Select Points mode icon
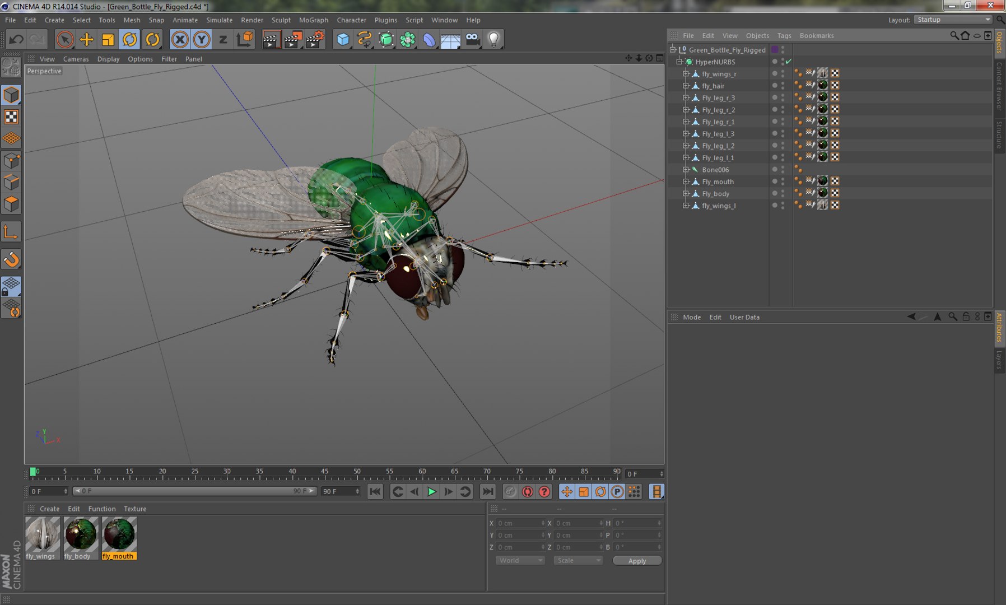 11,161
